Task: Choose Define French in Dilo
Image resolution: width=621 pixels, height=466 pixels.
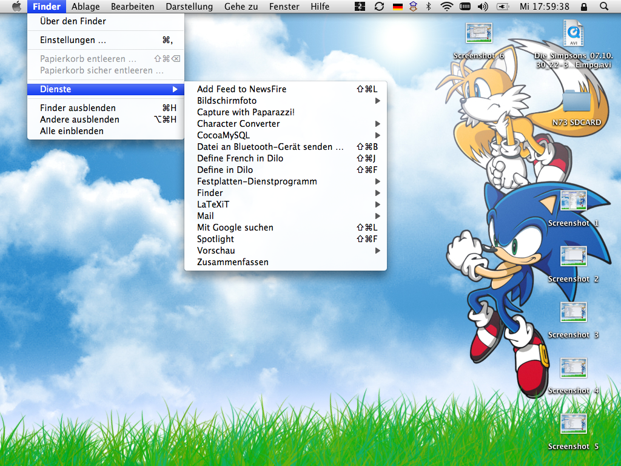Action: [286, 158]
